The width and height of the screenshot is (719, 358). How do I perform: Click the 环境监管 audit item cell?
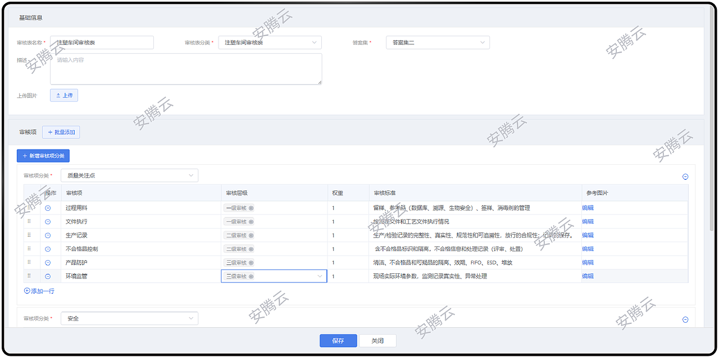tap(141, 276)
